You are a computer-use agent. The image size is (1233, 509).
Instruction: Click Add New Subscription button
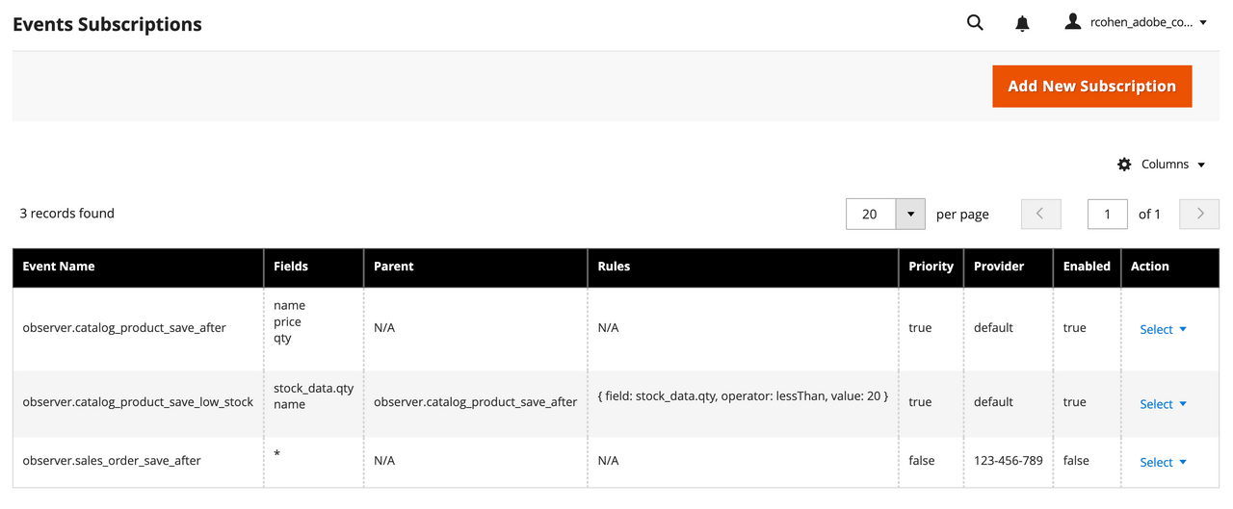pyautogui.click(x=1091, y=87)
